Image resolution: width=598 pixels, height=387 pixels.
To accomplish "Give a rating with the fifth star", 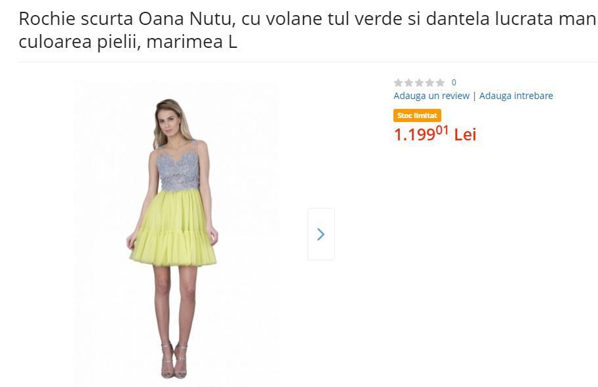I will click(x=440, y=83).
